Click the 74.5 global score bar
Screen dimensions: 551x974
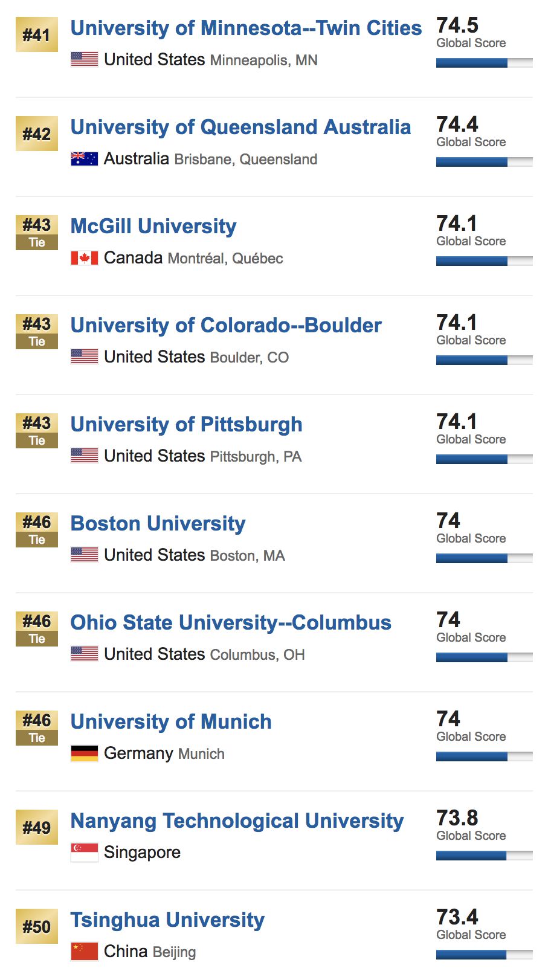pos(484,63)
